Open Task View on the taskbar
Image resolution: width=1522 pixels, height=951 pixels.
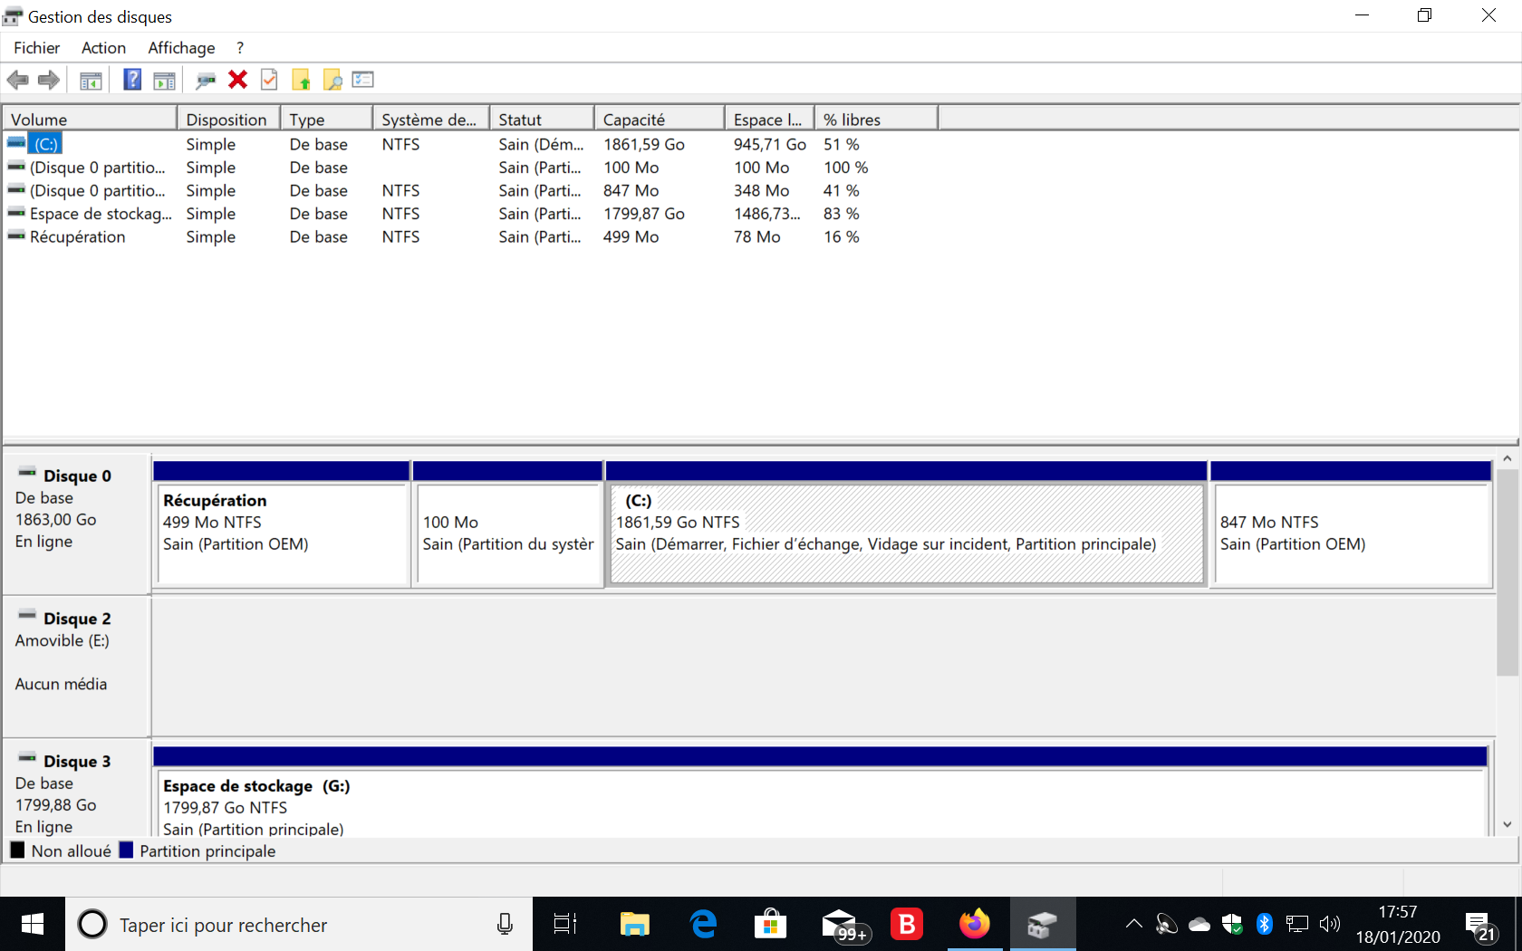tap(565, 924)
